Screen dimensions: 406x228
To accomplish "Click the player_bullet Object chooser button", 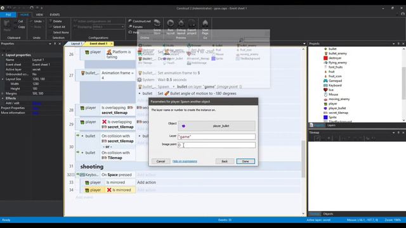I will click(x=216, y=126).
